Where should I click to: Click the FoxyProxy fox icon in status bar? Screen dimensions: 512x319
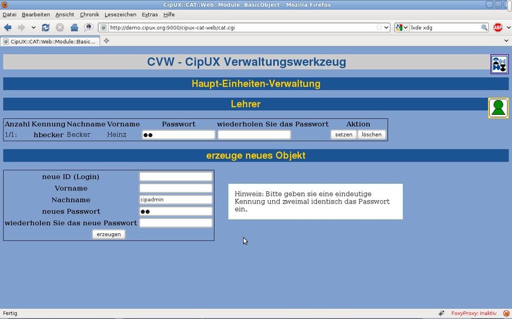click(x=506, y=313)
